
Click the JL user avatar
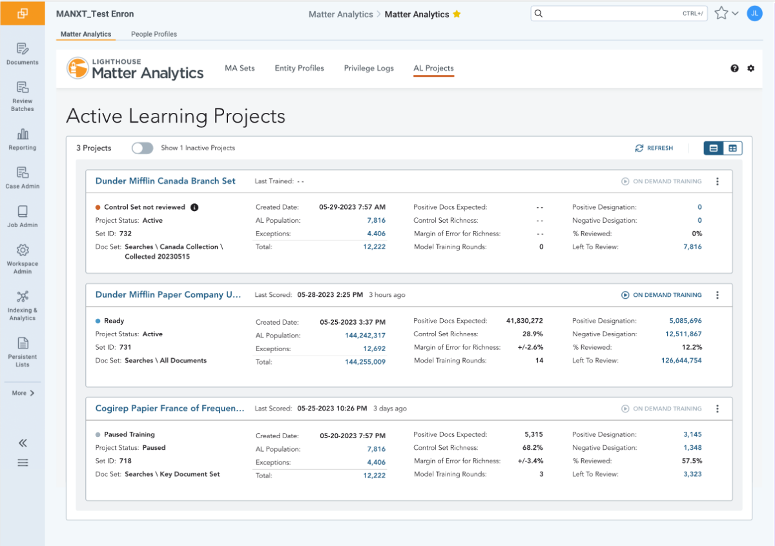pos(754,13)
